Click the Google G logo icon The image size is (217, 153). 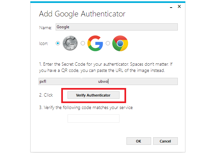pos(95,43)
